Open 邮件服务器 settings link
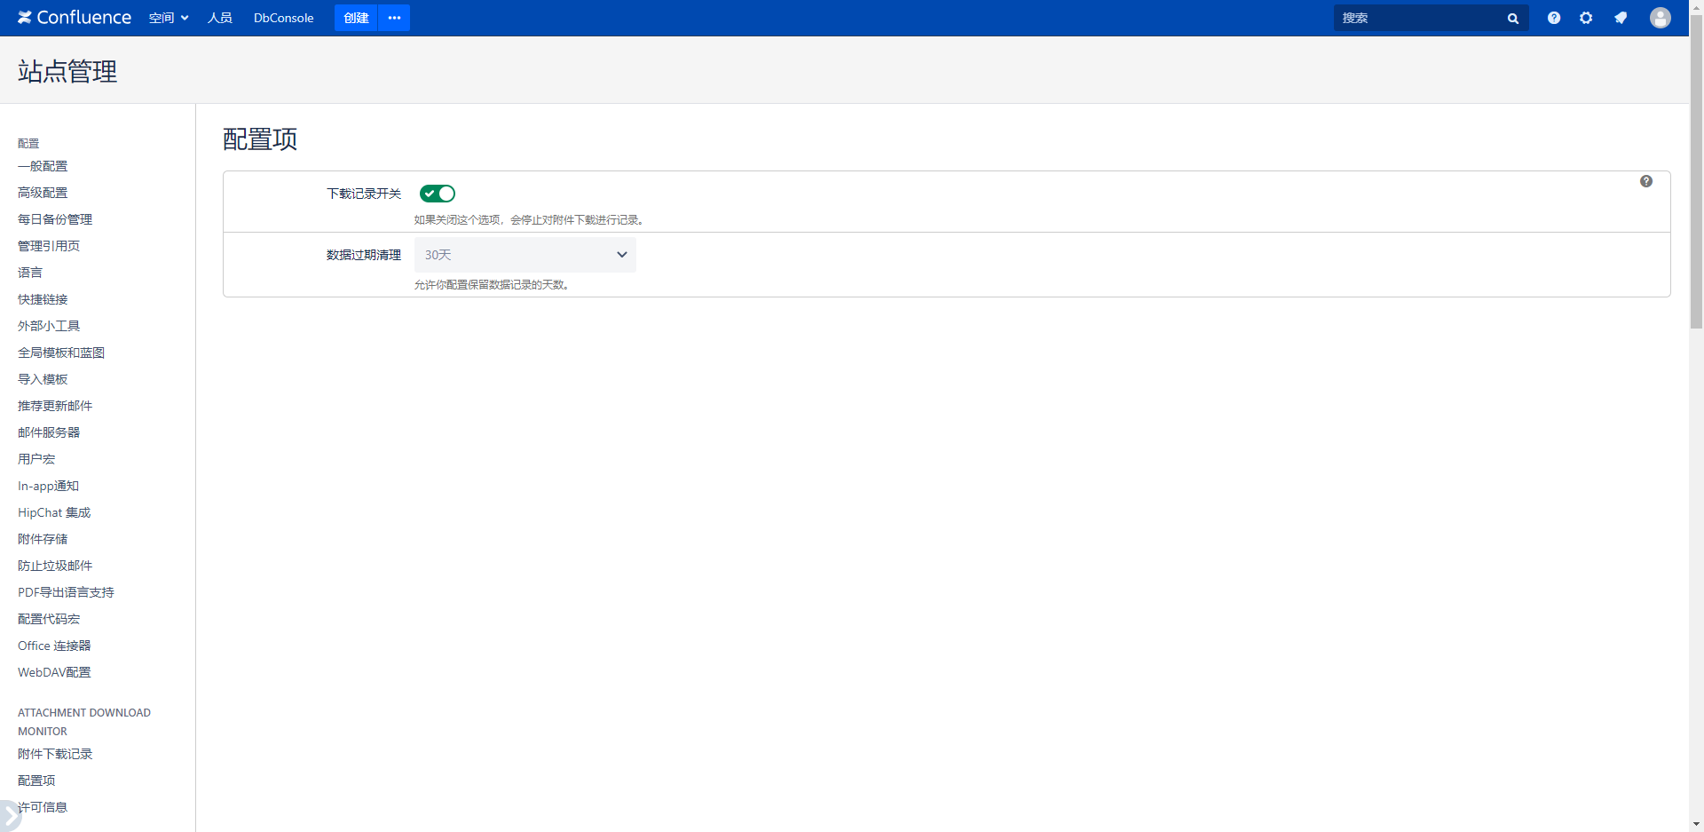The width and height of the screenshot is (1704, 832). point(49,432)
